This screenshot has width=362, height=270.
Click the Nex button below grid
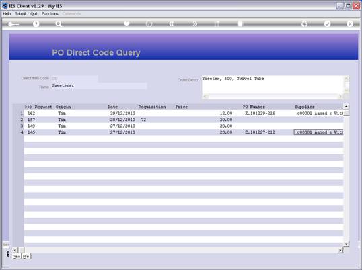pyautogui.click(x=17, y=256)
